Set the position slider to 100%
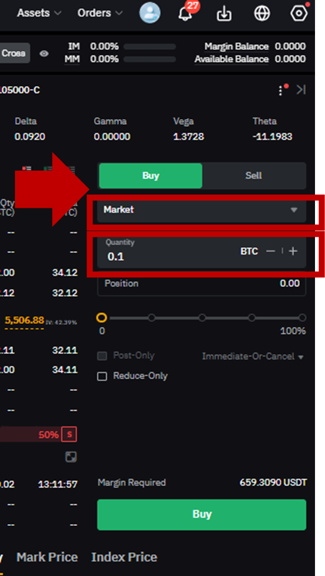The image size is (325, 576). click(302, 318)
